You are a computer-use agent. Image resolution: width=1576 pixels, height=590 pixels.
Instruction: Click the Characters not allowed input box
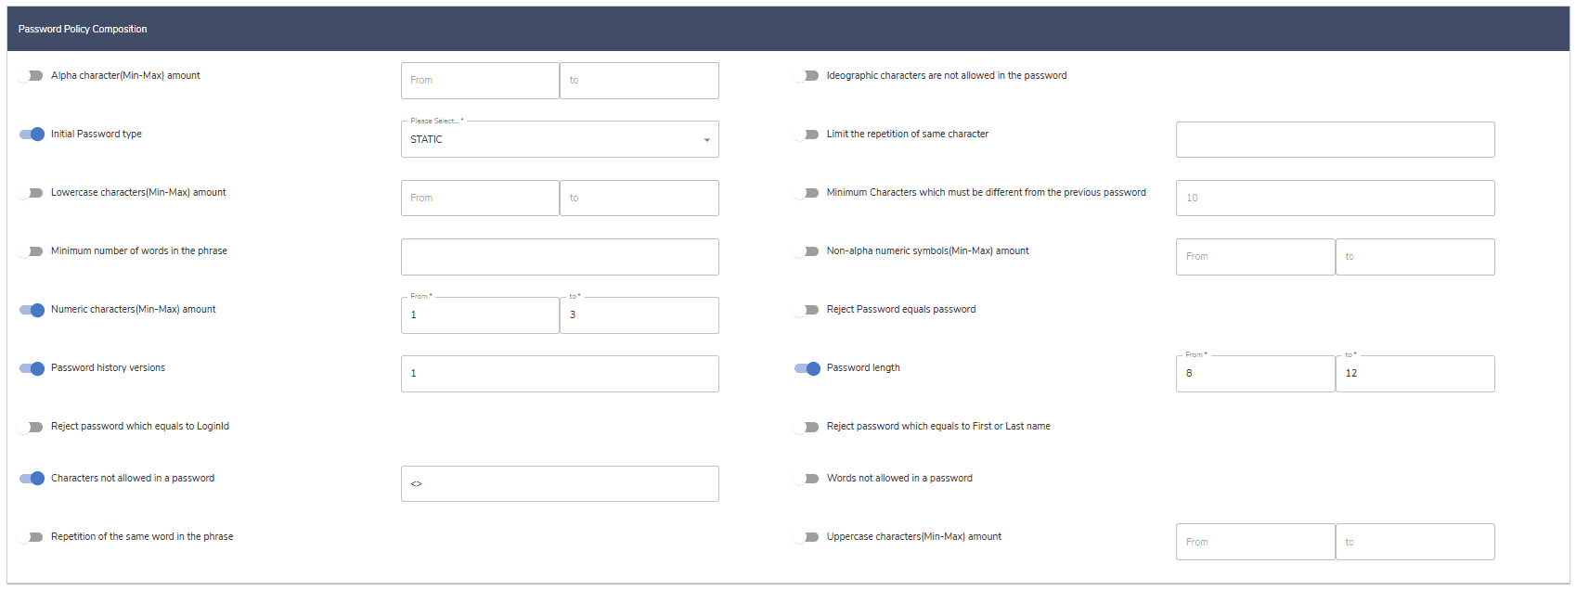tap(559, 484)
